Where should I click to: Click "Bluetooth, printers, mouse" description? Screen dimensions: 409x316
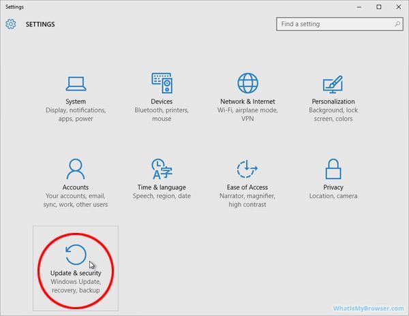162,114
